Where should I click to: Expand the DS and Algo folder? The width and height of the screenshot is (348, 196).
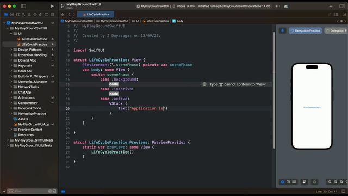11,60
